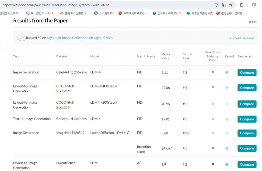Click Conceptual Captions dataset

[71, 119]
